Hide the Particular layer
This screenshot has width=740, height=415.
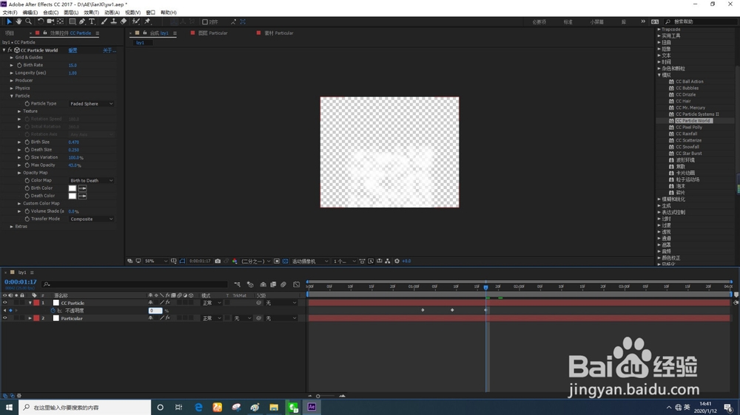[x=5, y=318]
